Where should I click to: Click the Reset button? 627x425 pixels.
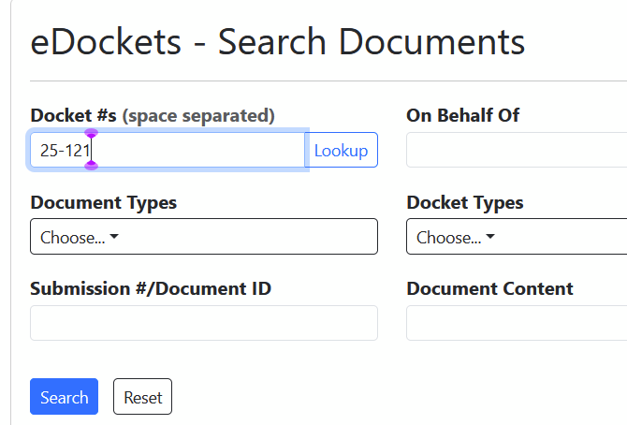[x=142, y=397]
